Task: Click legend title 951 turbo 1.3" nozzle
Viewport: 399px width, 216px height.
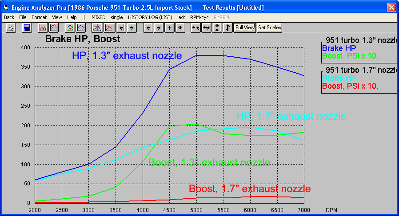Action: tap(362, 40)
